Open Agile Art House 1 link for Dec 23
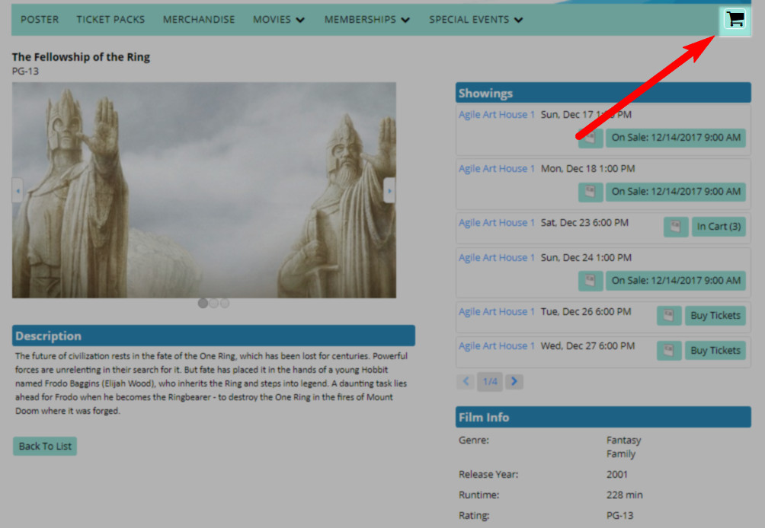Image resolution: width=765 pixels, height=528 pixels. click(x=497, y=223)
